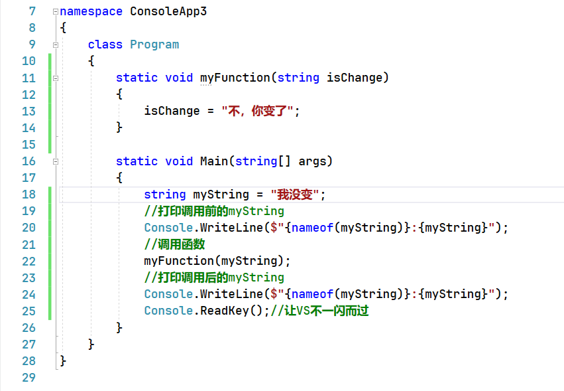Click line number 18 in gutter
The image size is (564, 391).
pyautogui.click(x=28, y=195)
